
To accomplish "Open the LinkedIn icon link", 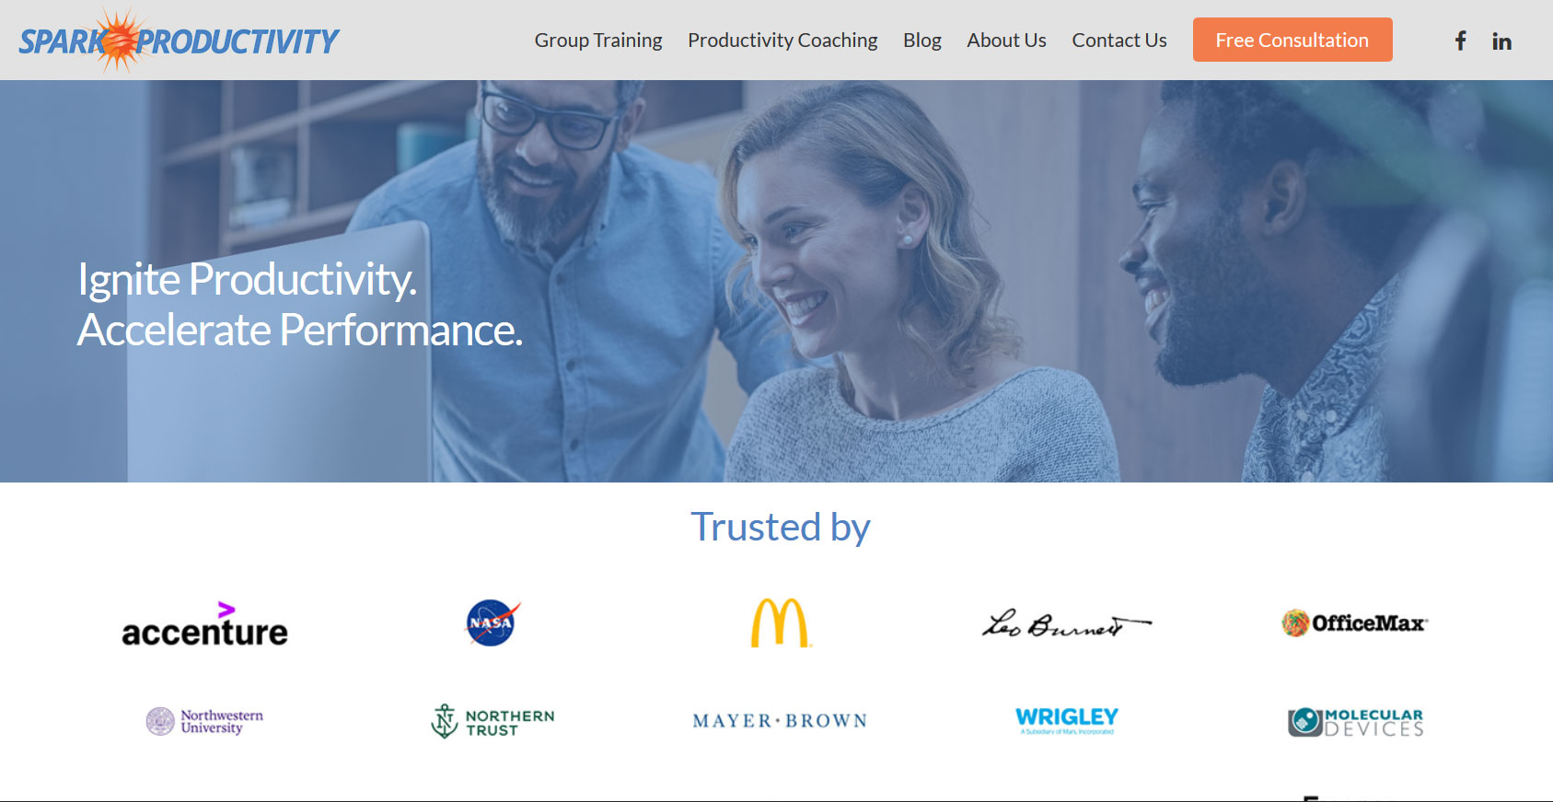I will point(1501,41).
